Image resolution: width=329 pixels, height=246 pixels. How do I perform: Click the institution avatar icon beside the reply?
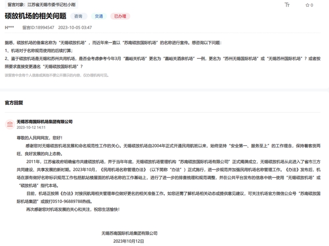click(10, 124)
